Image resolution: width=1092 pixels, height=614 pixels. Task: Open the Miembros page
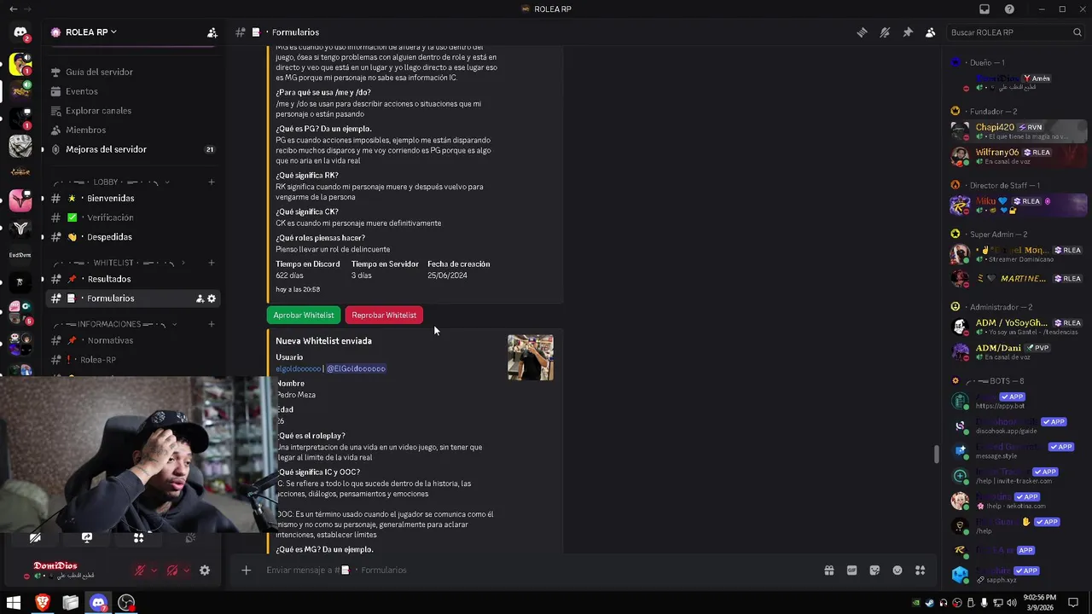tap(85, 130)
